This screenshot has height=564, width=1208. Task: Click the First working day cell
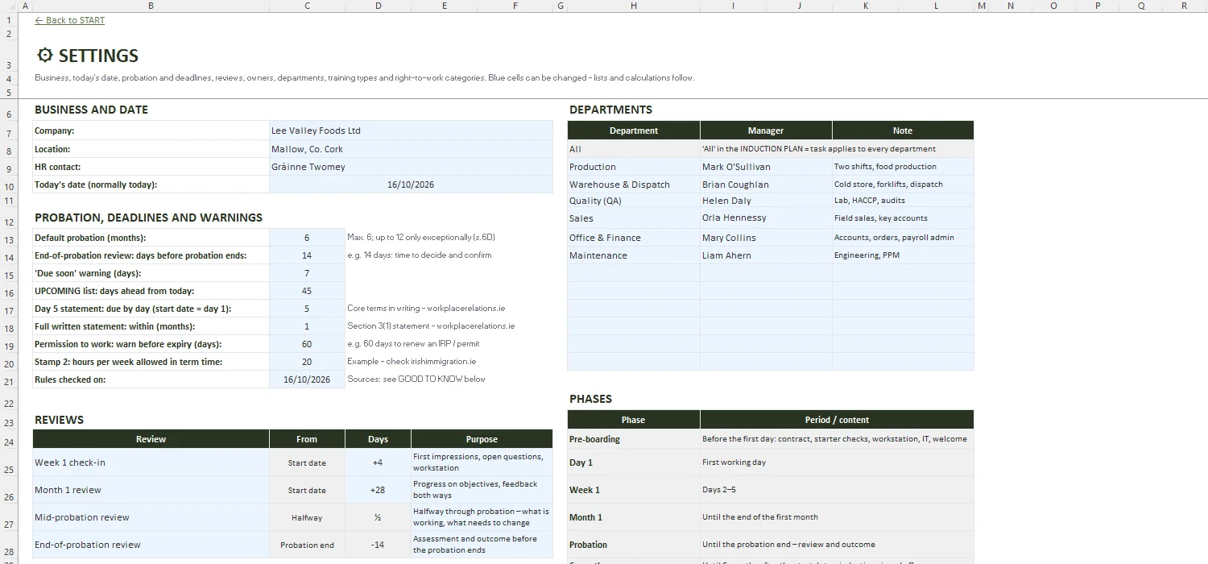point(837,462)
